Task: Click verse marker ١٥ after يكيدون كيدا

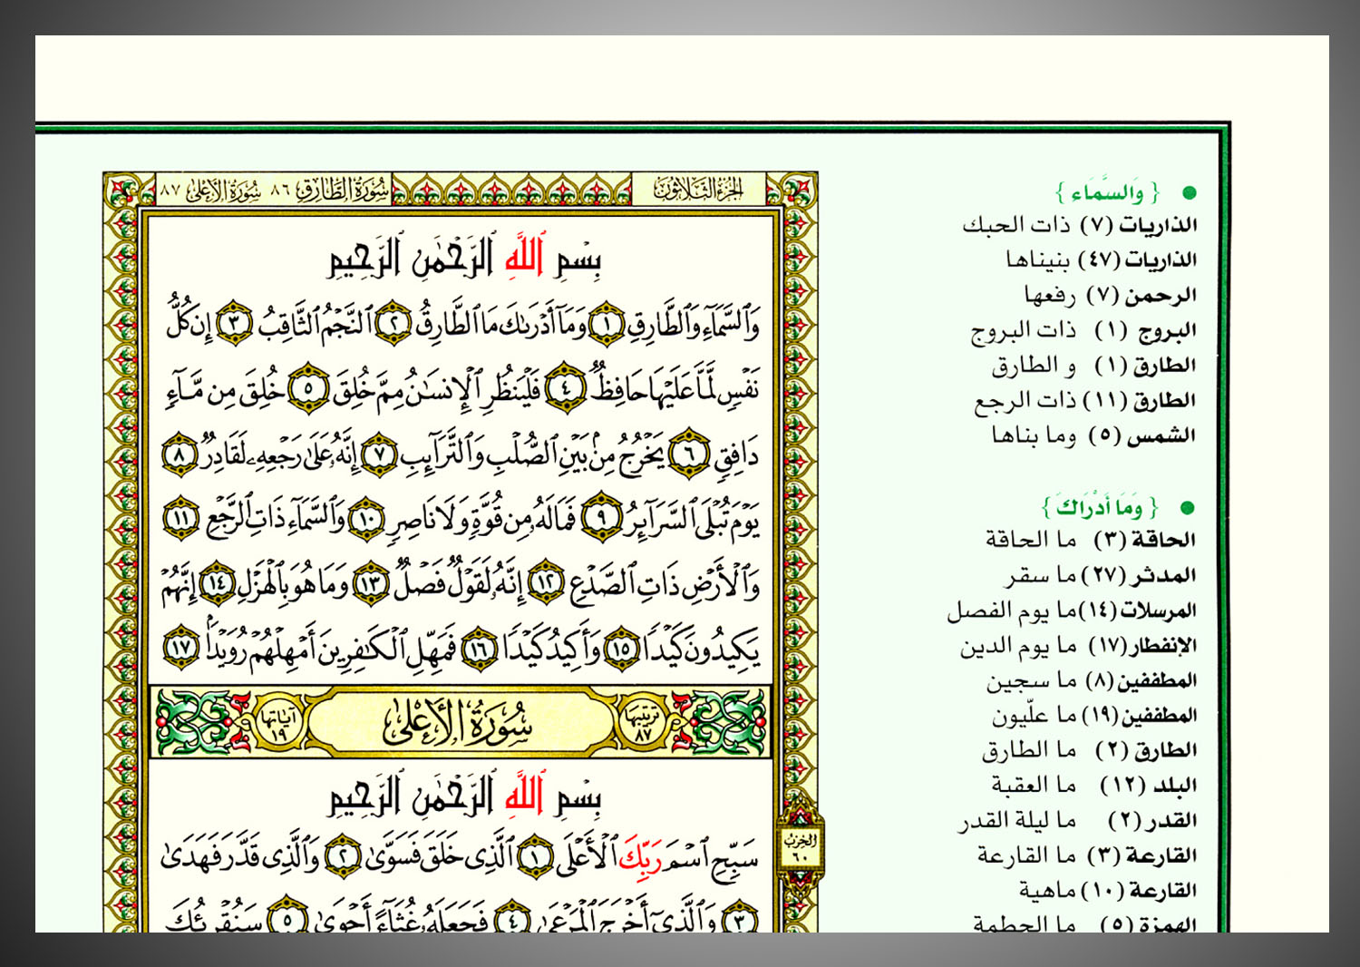Action: [x=621, y=649]
